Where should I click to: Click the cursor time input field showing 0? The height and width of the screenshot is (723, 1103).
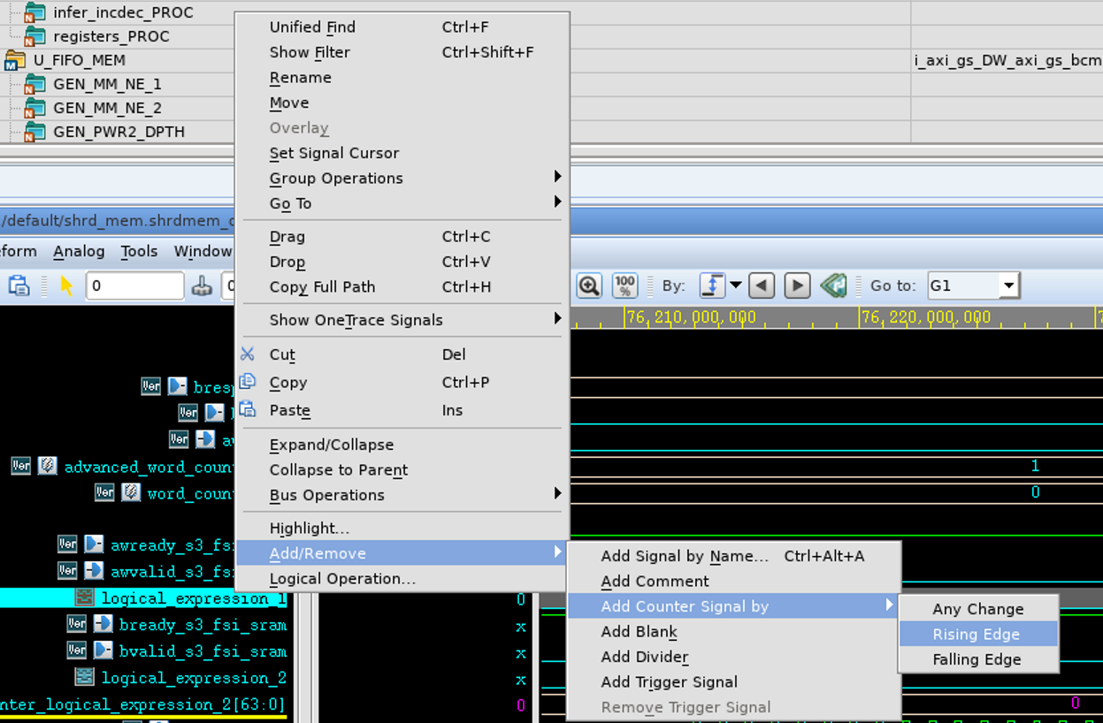(x=135, y=285)
